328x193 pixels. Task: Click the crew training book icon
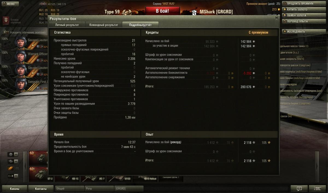(6, 20)
